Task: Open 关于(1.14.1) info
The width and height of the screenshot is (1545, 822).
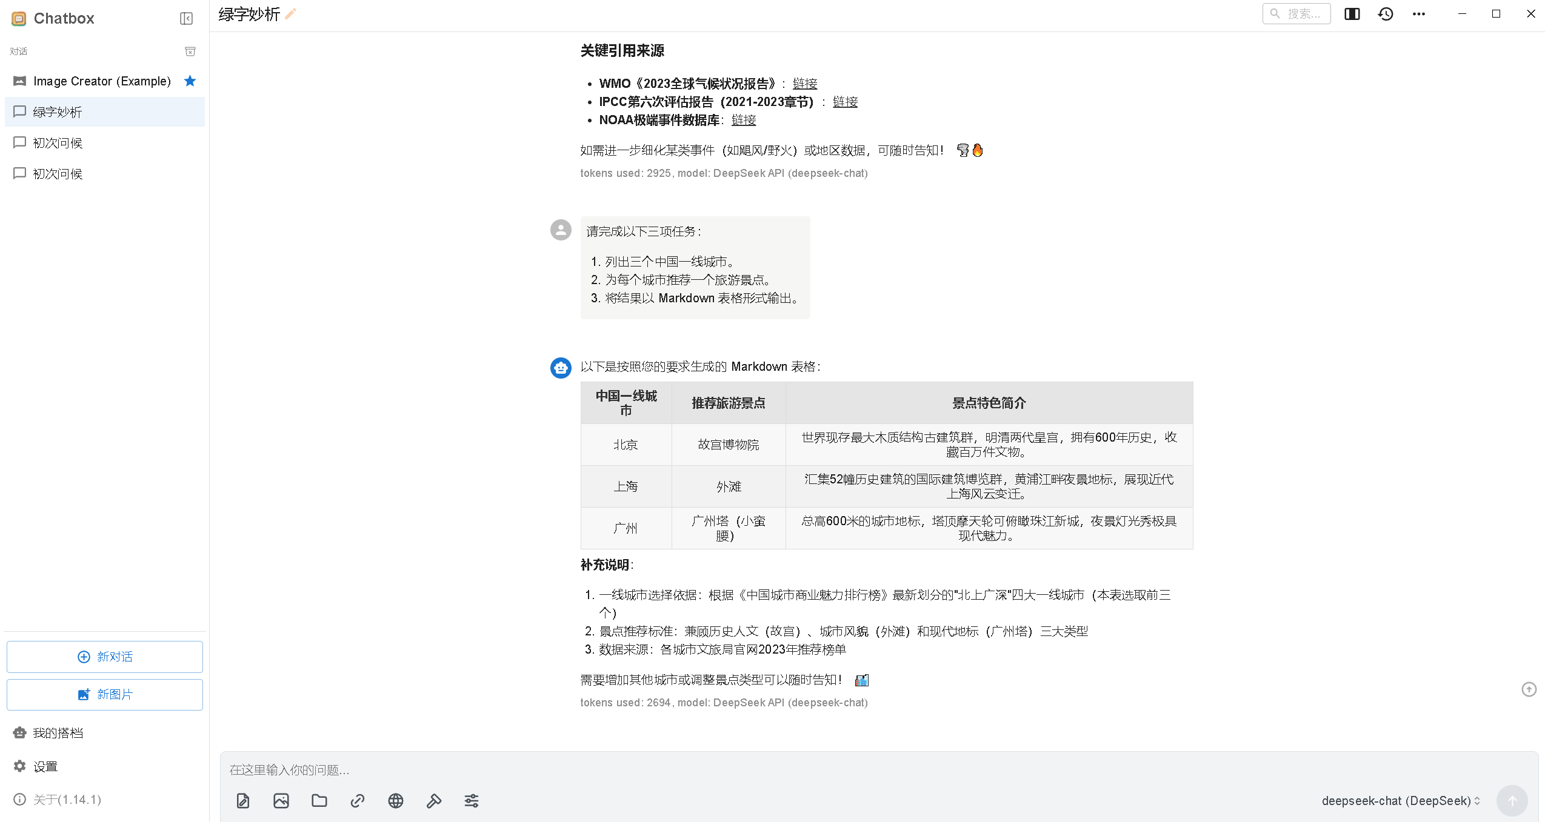Action: 104,800
